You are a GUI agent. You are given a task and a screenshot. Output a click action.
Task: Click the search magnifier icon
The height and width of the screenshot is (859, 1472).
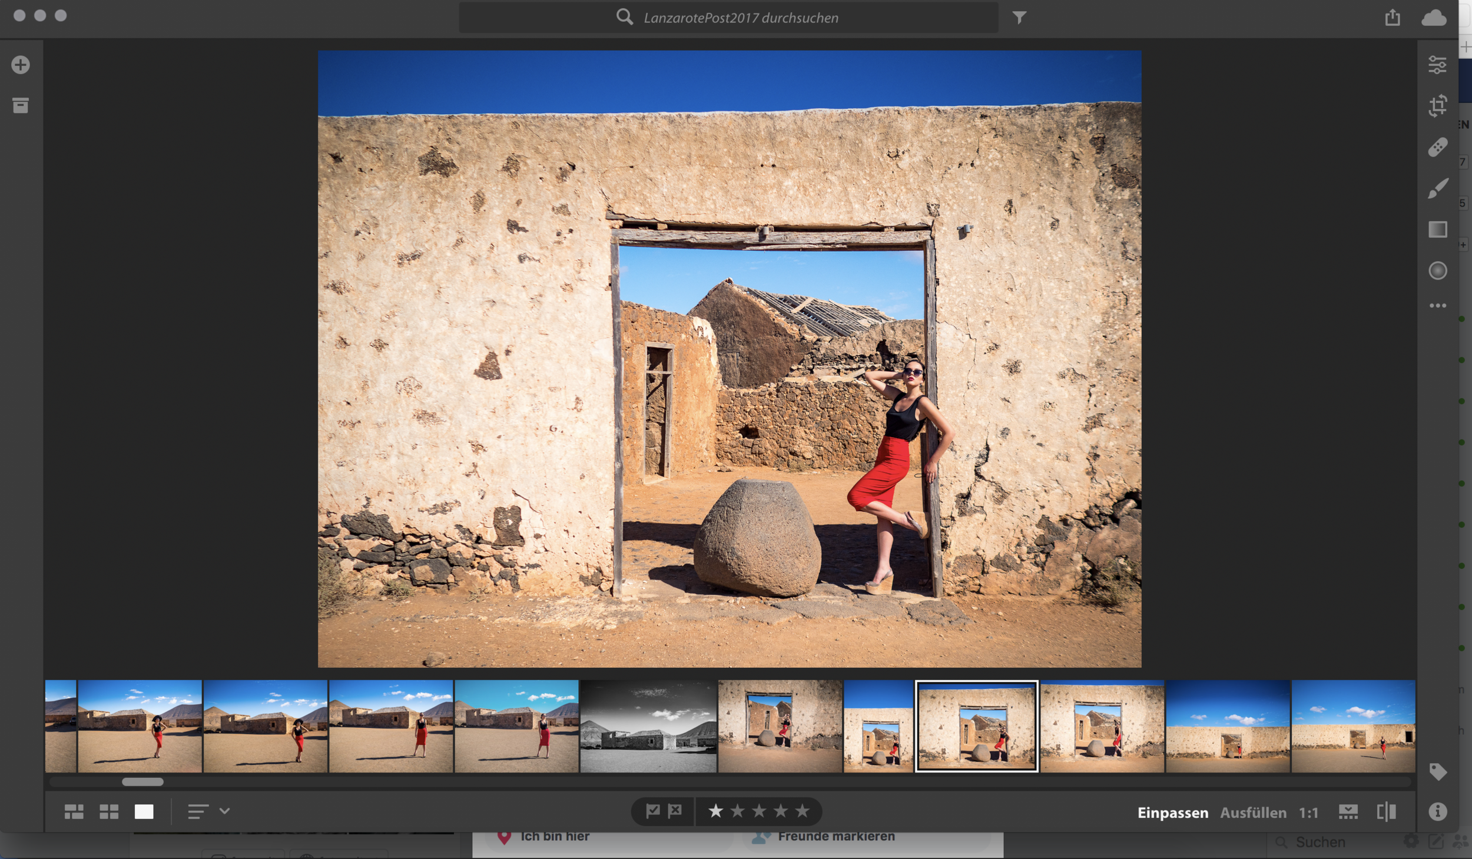pyautogui.click(x=624, y=17)
